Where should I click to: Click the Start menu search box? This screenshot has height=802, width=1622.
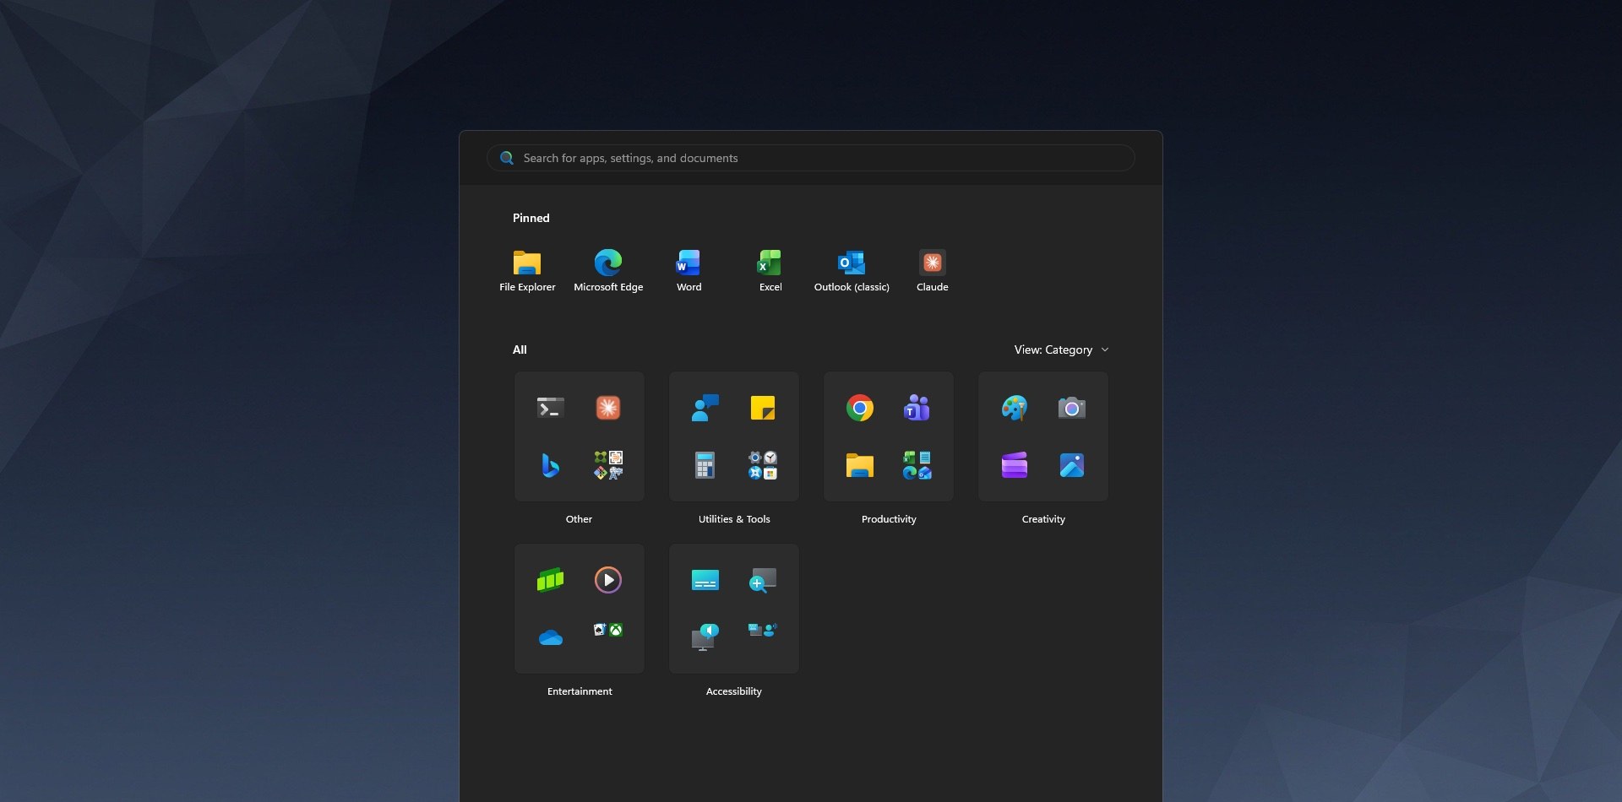(810, 158)
